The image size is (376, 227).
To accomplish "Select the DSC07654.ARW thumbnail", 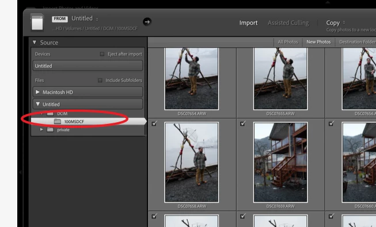I will 192,79.
